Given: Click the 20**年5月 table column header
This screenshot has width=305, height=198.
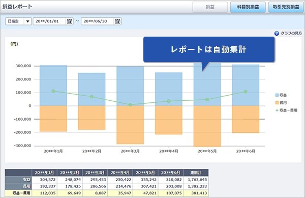Looking at the screenshot, I should pyautogui.click(x=145, y=173).
